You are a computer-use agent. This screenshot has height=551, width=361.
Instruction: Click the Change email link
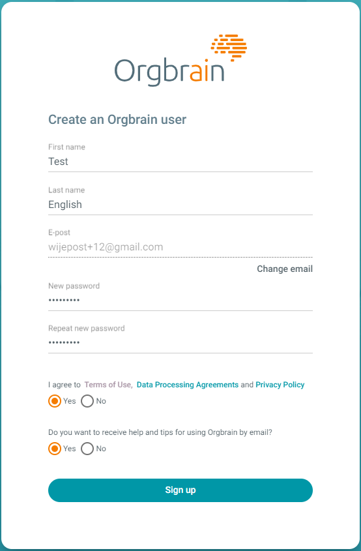coord(285,269)
